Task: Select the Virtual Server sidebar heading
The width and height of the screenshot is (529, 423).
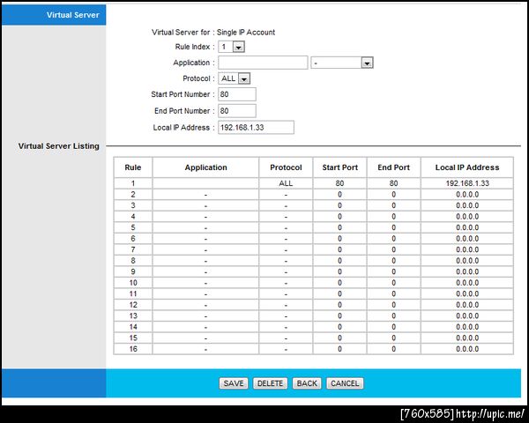Action: [73, 15]
